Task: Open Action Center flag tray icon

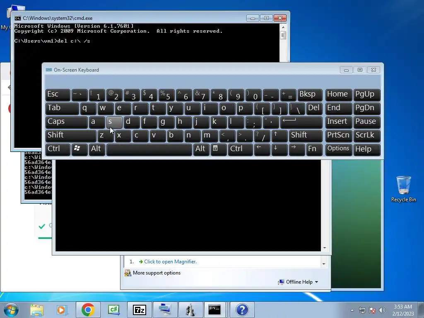Action: [x=372, y=310]
